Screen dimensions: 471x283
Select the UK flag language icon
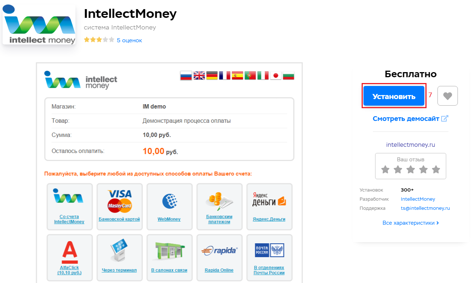pyautogui.click(x=199, y=75)
